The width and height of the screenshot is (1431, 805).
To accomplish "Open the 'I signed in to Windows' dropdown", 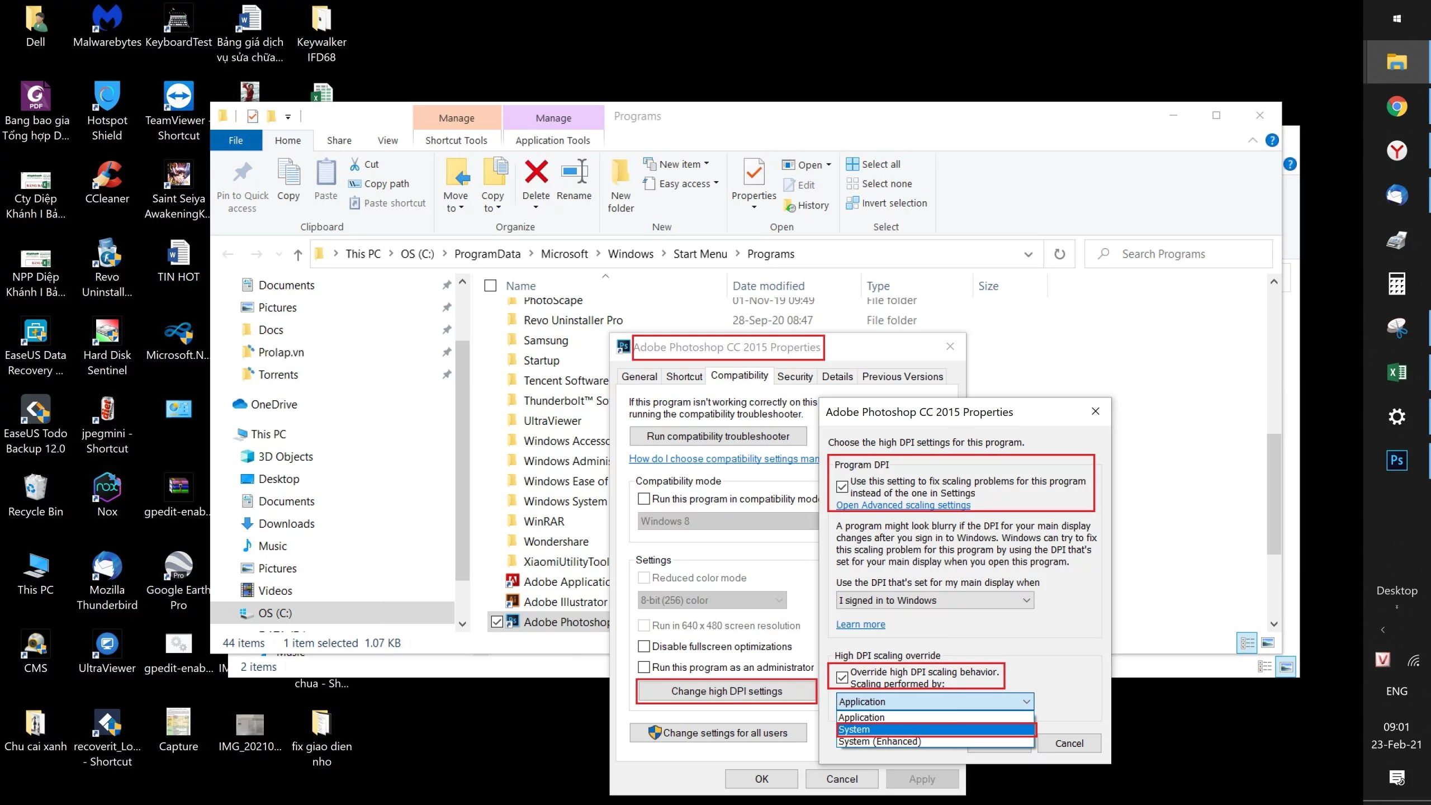I will pyautogui.click(x=935, y=600).
